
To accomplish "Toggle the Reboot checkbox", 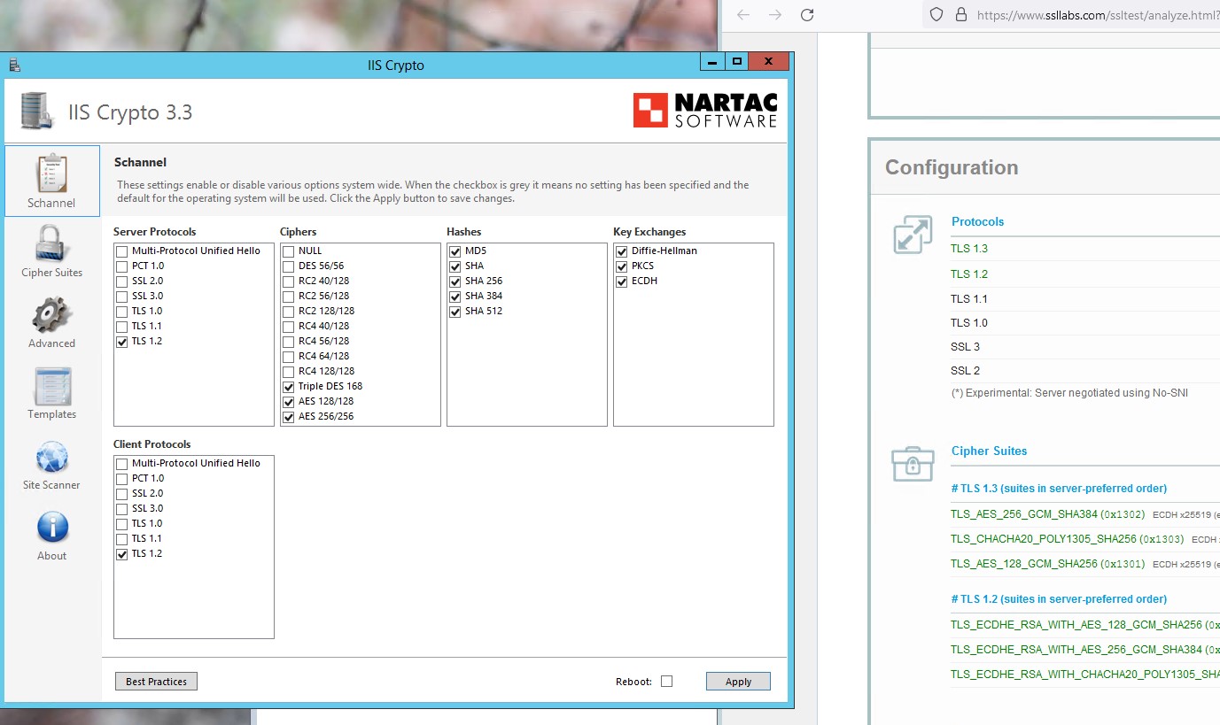I will tap(667, 682).
